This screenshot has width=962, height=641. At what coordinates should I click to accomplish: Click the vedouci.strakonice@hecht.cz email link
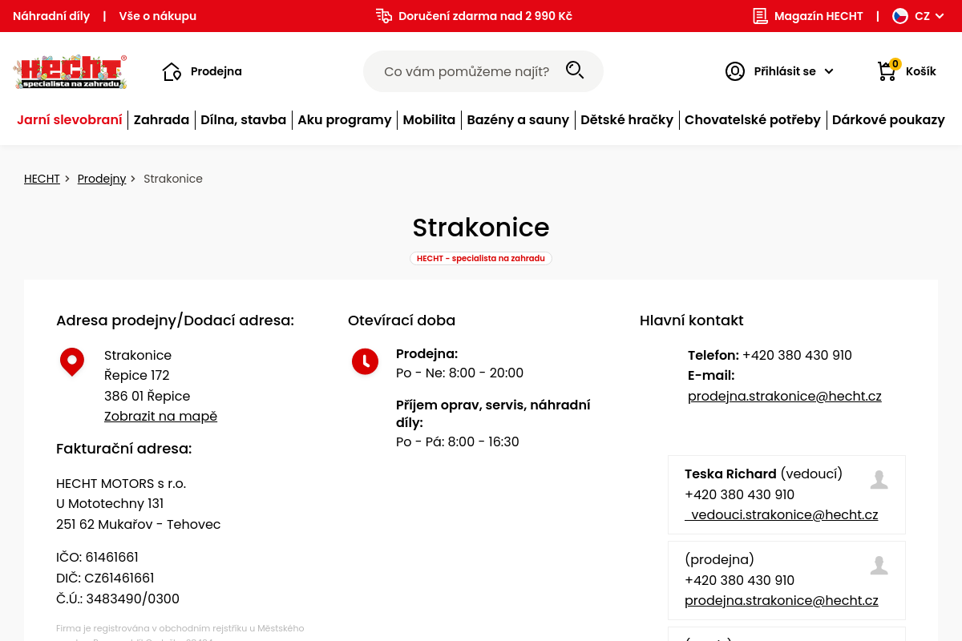coord(783,515)
